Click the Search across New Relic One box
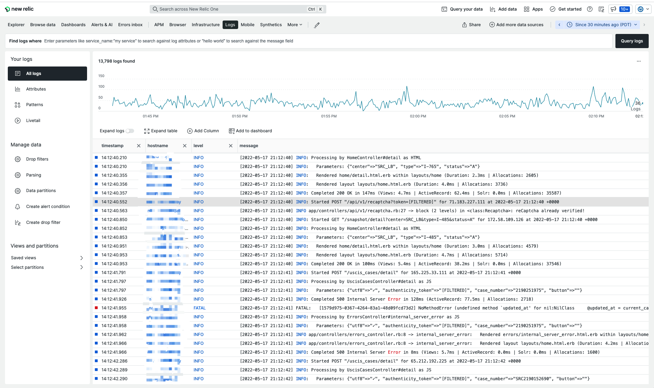This screenshot has height=388, width=654. coord(238,9)
